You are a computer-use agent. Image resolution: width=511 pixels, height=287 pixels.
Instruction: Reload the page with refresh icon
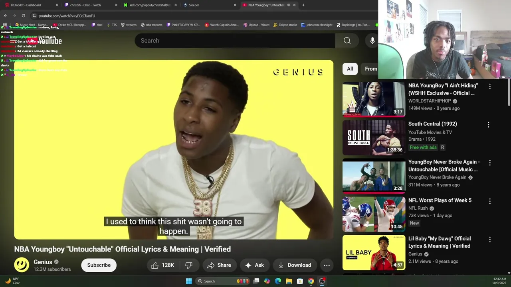(x=24, y=16)
